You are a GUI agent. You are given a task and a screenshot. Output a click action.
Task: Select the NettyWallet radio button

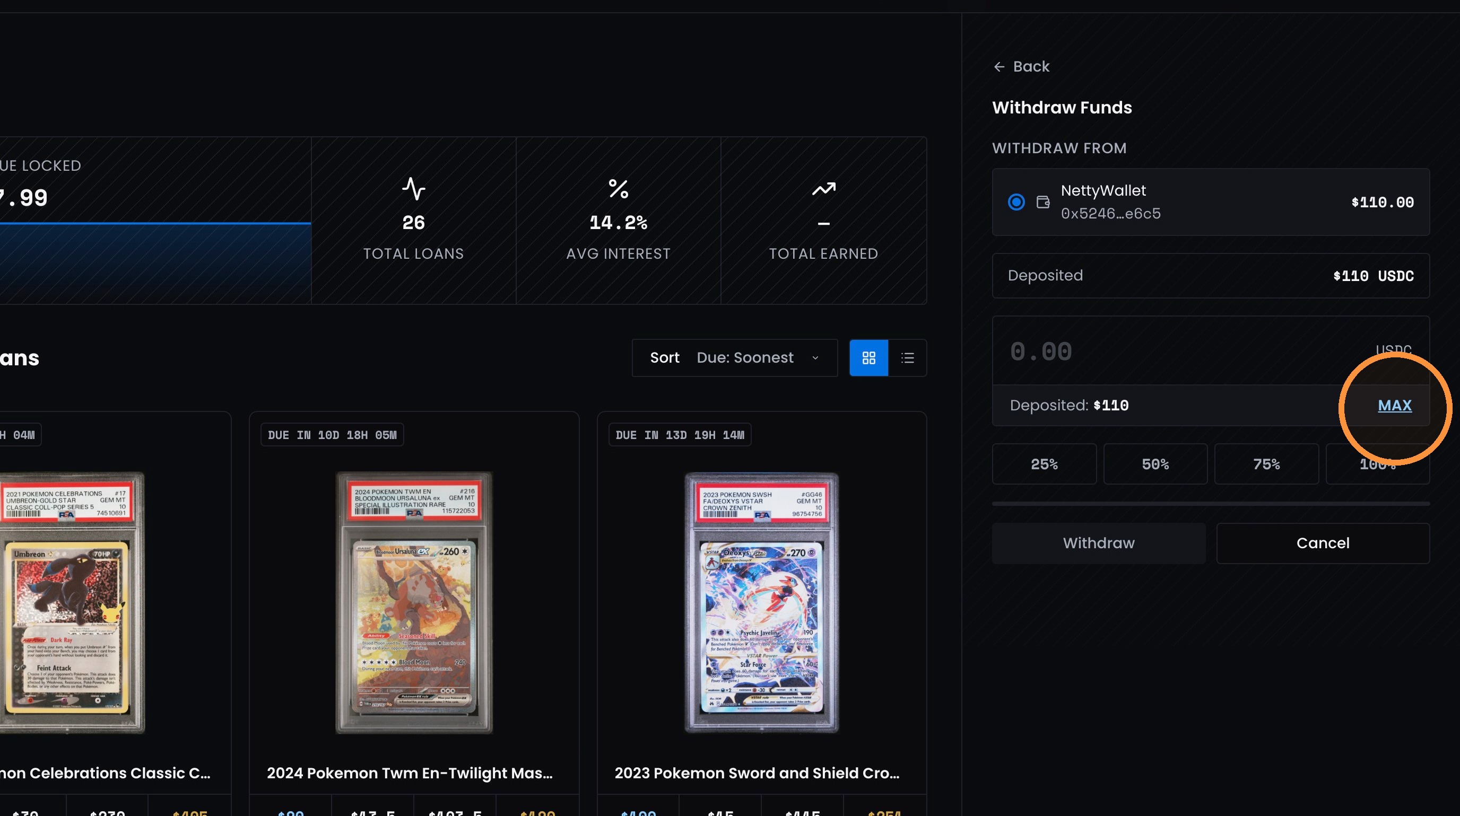tap(1016, 202)
